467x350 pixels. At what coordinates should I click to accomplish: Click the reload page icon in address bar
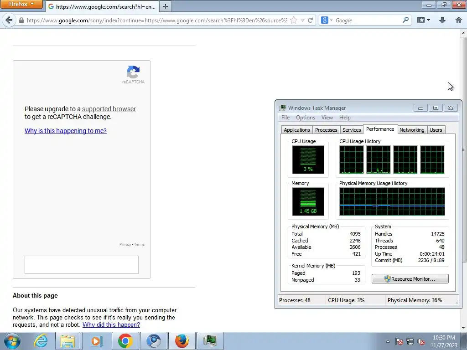pos(311,20)
